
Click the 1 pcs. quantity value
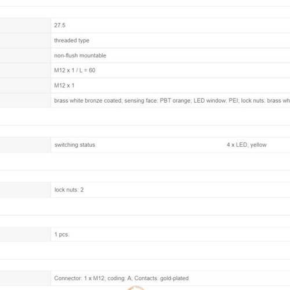(x=61, y=234)
